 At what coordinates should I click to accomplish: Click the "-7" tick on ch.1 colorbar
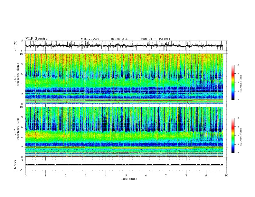237,100
